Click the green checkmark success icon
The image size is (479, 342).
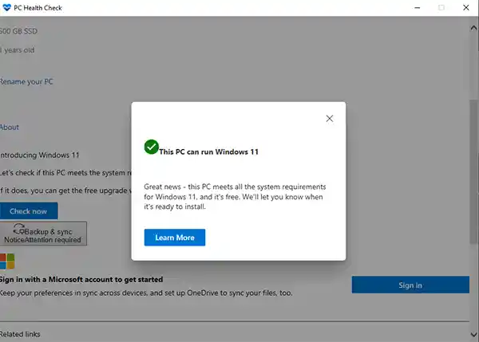coord(151,147)
